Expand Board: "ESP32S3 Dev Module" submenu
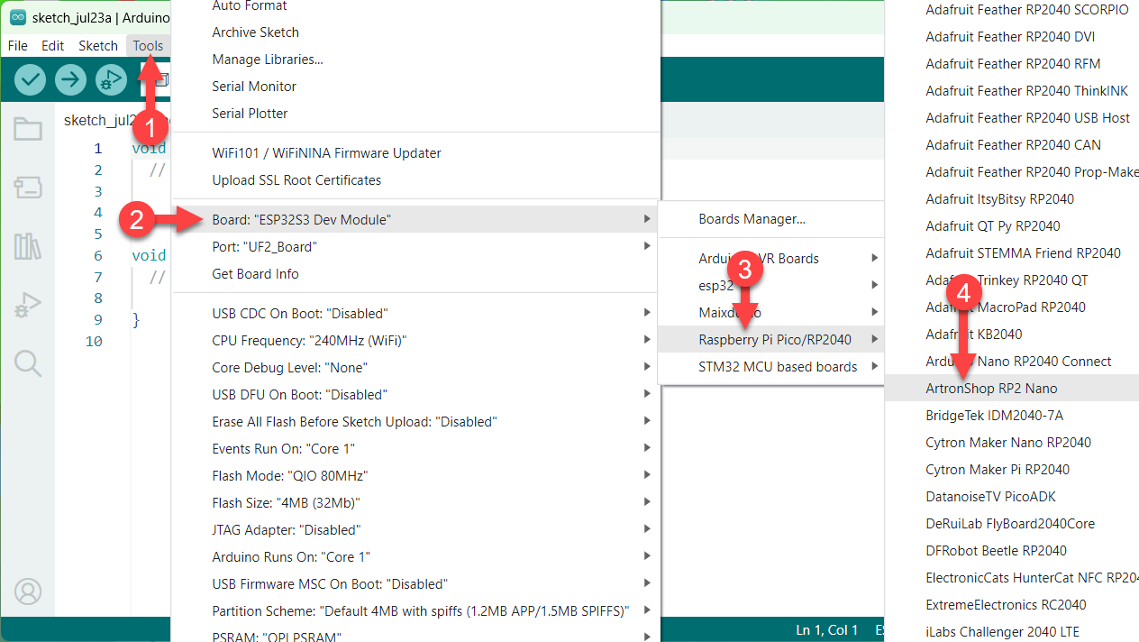 [x=415, y=220]
